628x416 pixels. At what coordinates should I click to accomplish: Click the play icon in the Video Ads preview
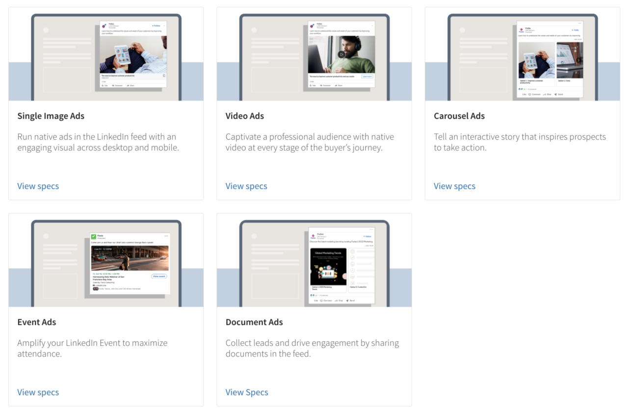pyautogui.click(x=341, y=54)
